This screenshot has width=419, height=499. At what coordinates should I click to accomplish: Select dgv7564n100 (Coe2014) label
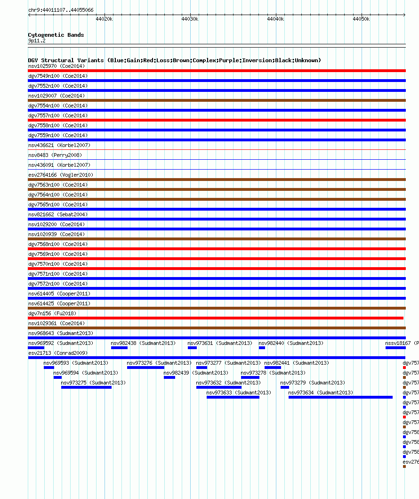(58, 195)
